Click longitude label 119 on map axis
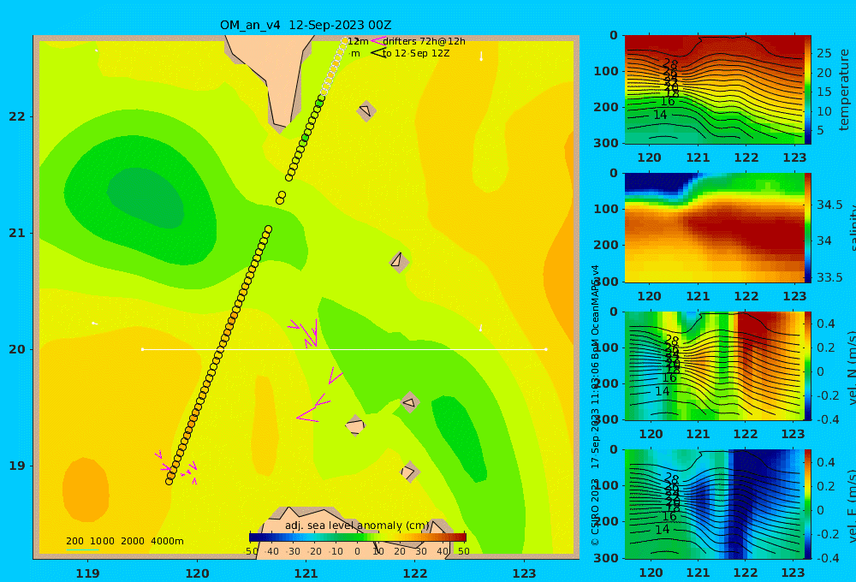This screenshot has width=856, height=582. pos(87,573)
